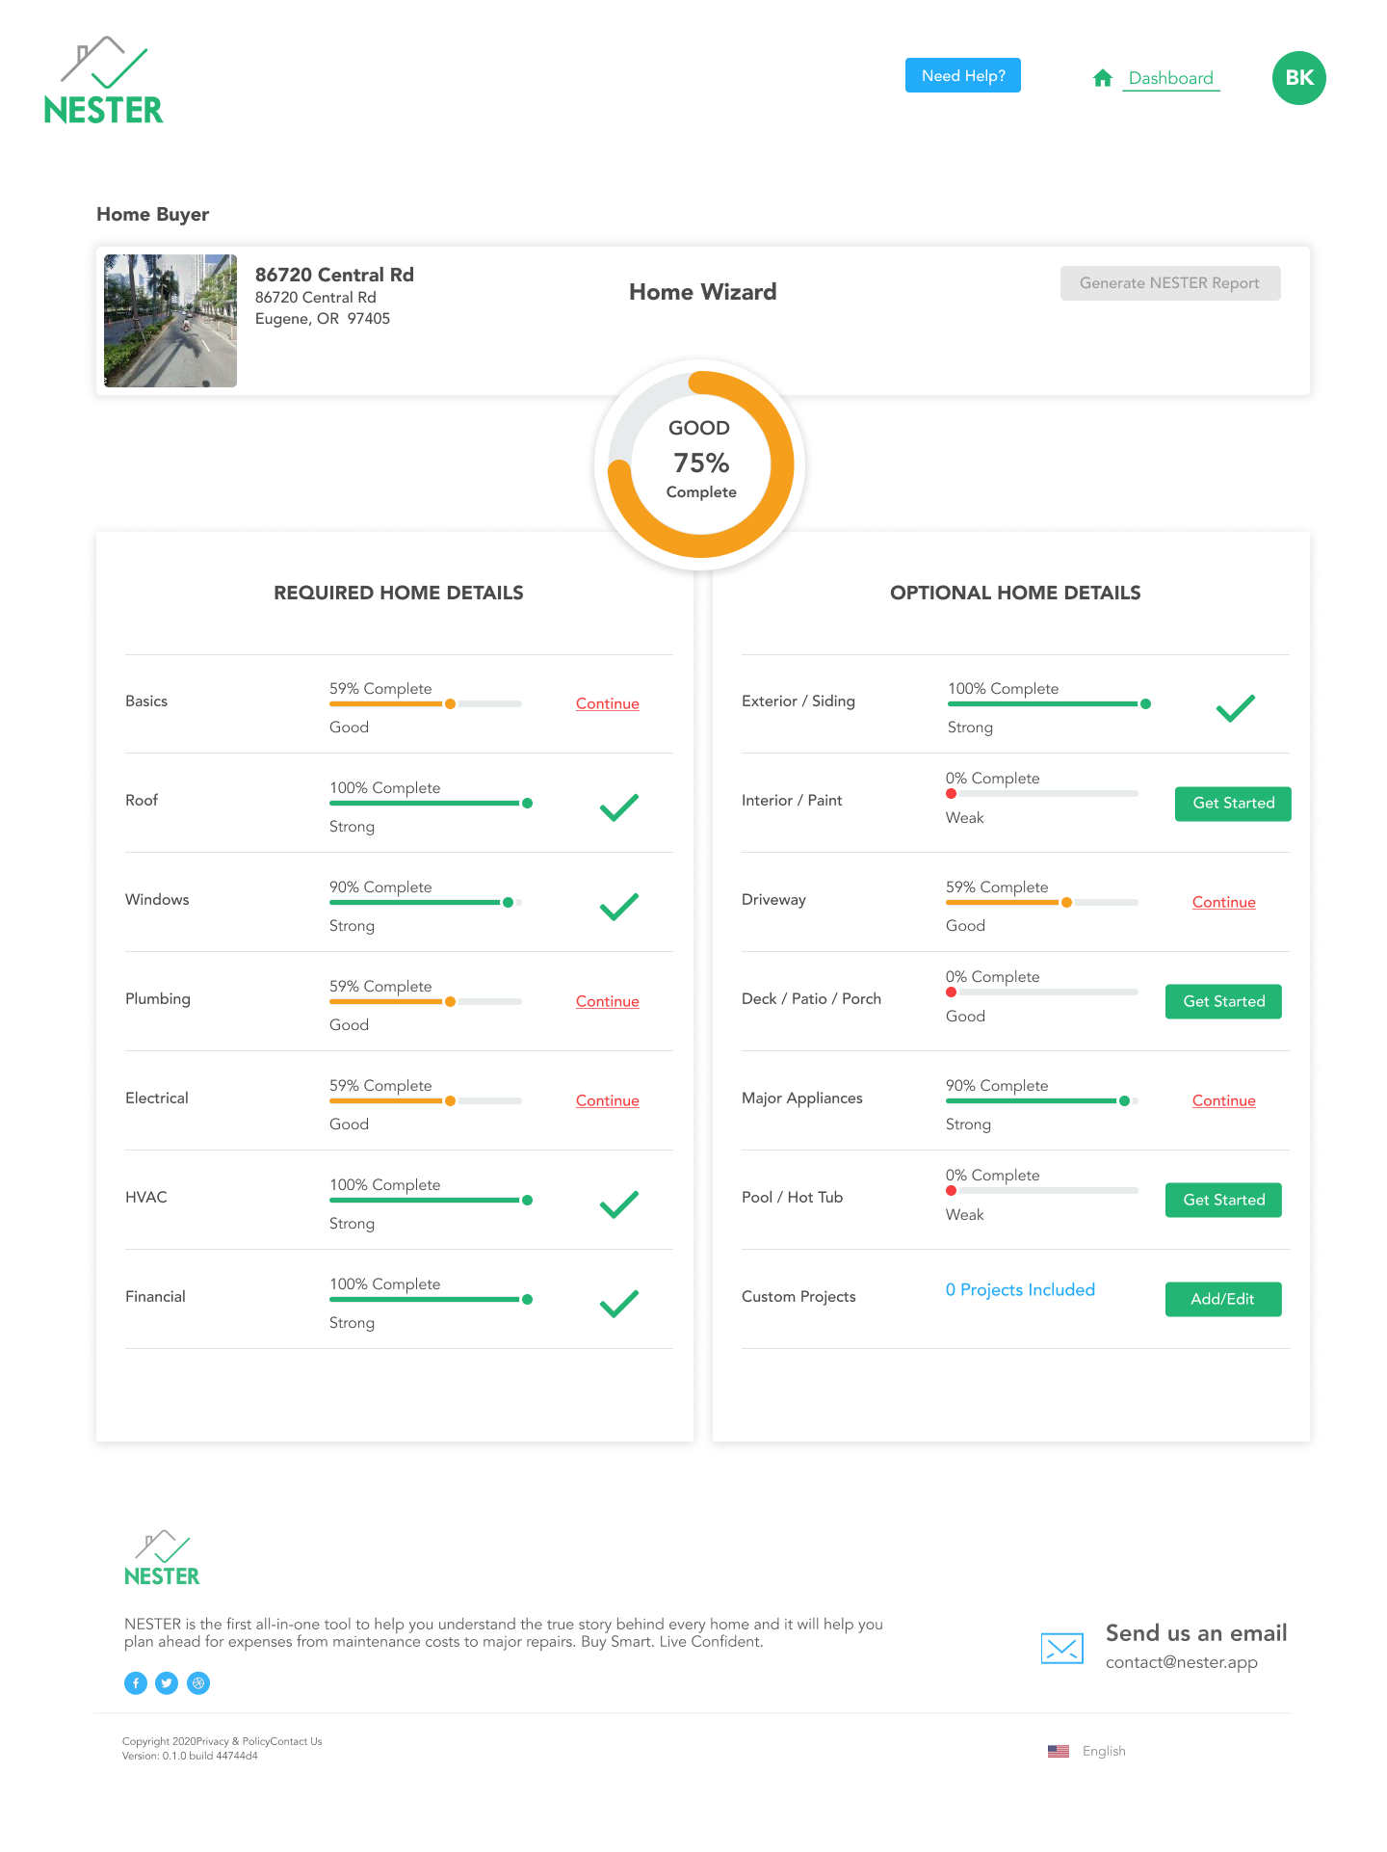Continue the Basics section
Viewport: 1387px width, 1852px height.
click(x=608, y=703)
